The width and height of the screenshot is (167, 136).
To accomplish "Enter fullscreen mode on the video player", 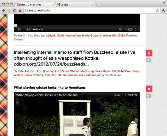I will (137, 29).
